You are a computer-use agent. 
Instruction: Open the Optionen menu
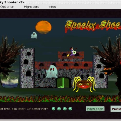coord(7,7)
